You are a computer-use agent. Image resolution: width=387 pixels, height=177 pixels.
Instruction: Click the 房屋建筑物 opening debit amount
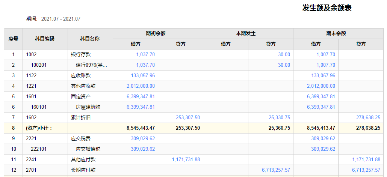point(141,107)
